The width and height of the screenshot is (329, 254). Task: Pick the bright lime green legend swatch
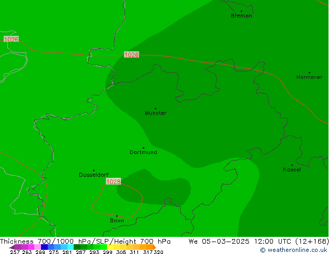tap(103, 247)
